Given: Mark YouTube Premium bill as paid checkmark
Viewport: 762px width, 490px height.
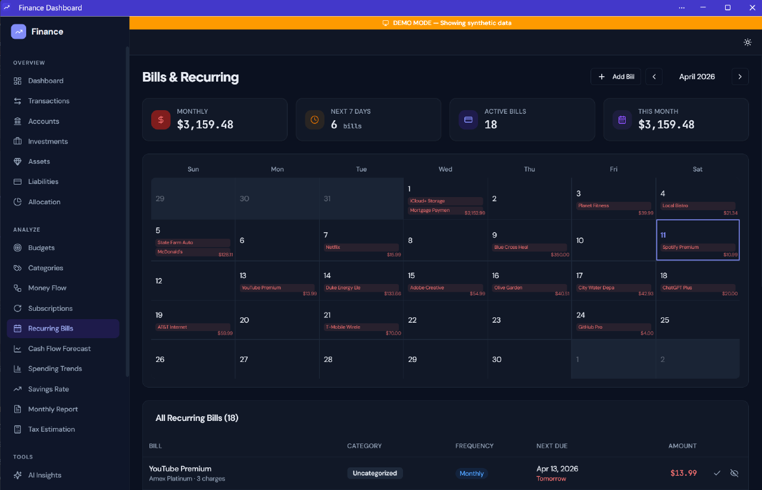Looking at the screenshot, I should point(717,473).
